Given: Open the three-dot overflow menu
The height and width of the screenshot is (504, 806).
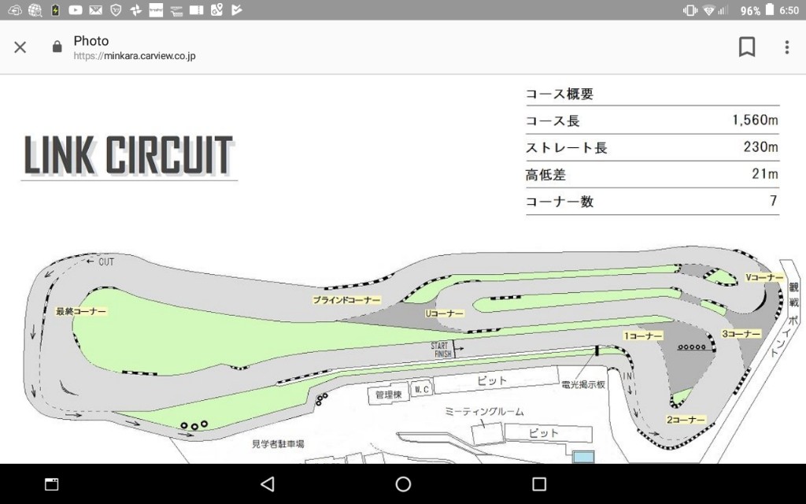Looking at the screenshot, I should pyautogui.click(x=786, y=47).
